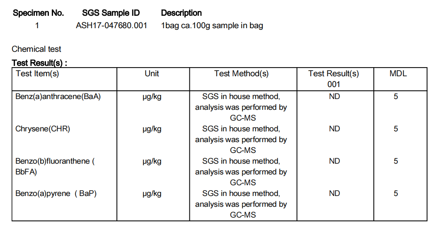Click the 001 sub-header under Test Result(s)
The image size is (438, 225).
click(x=334, y=84)
